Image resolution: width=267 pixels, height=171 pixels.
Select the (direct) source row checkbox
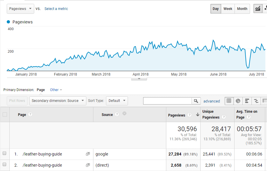[5, 164]
